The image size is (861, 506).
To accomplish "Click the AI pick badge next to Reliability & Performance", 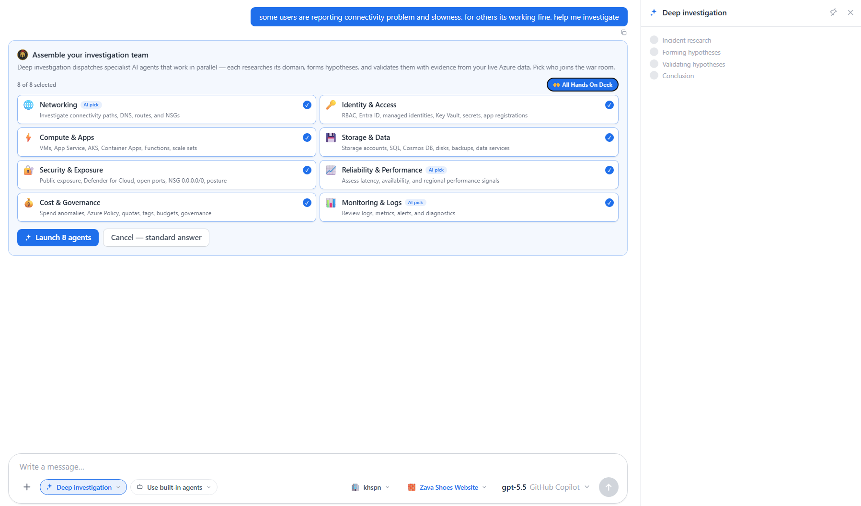I will [436, 170].
